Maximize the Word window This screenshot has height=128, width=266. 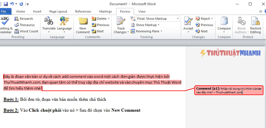coord(250,4)
